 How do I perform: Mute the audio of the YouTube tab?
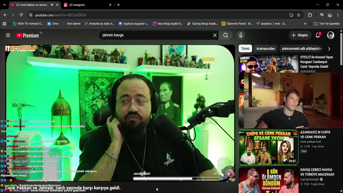(x=52, y=5)
